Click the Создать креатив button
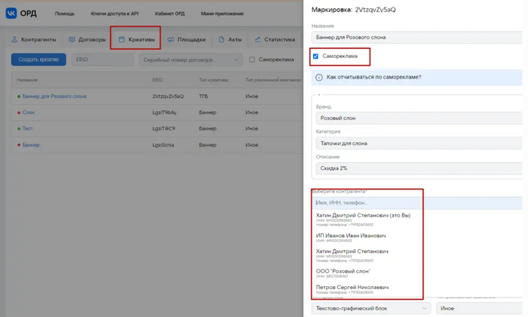The width and height of the screenshot is (528, 317). pos(38,60)
